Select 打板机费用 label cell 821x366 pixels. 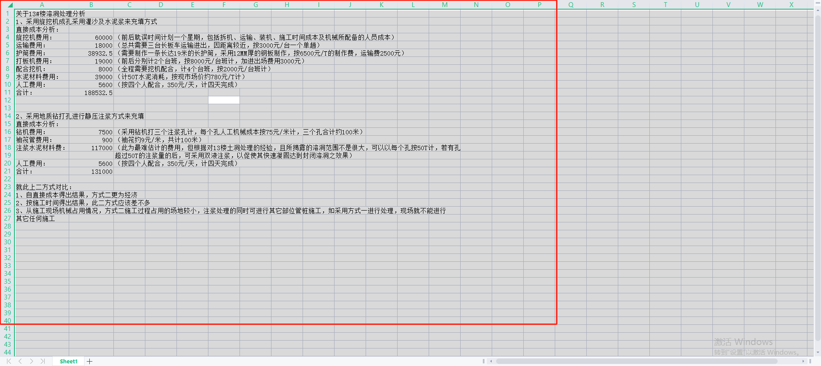pyautogui.click(x=42, y=61)
